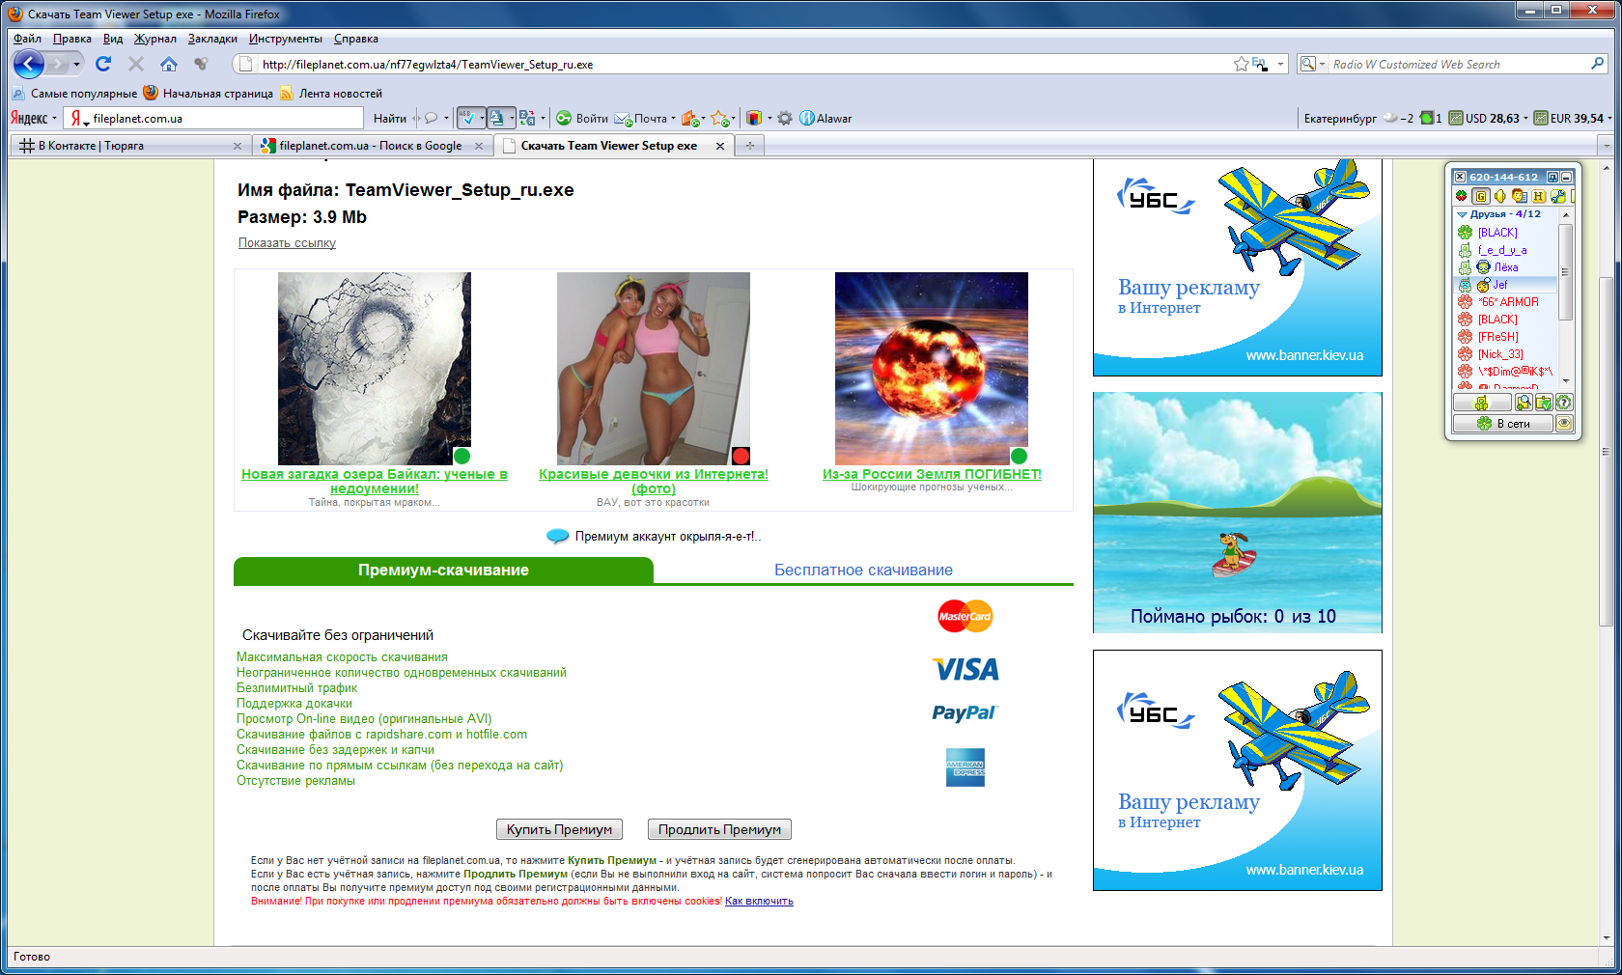The width and height of the screenshot is (1622, 975).
Task: Toggle Yandex bar text highlight button
Action: [497, 118]
